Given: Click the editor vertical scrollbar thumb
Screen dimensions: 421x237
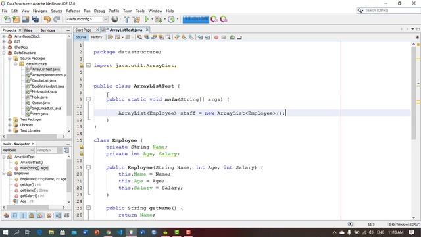Looking at the screenshot, I should [x=414, y=93].
